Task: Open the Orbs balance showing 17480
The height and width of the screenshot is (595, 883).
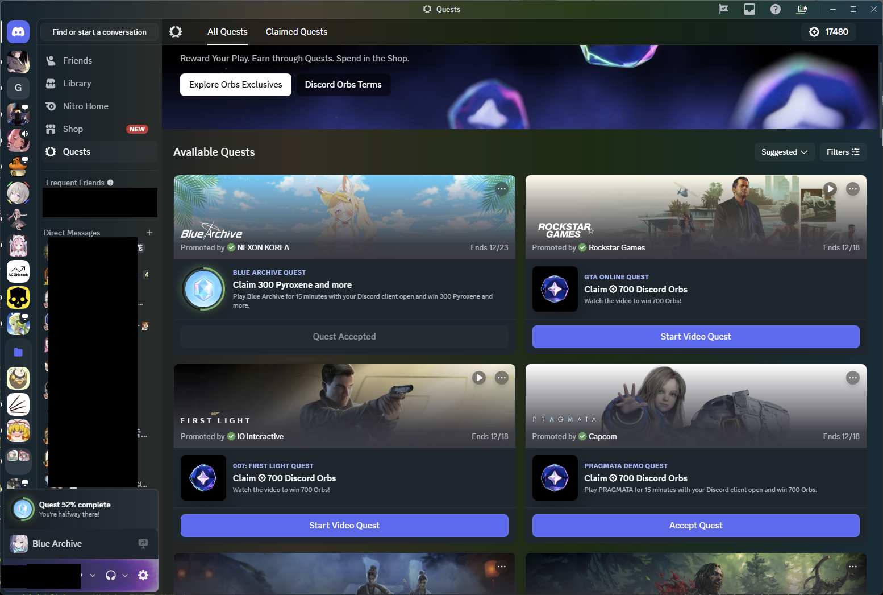Action: 828,32
